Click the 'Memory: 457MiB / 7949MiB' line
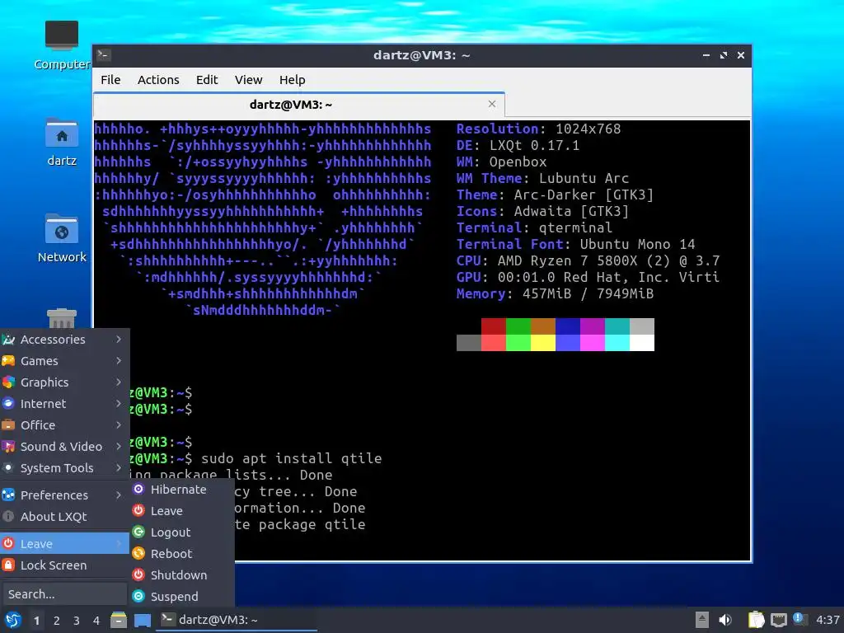 (x=555, y=294)
